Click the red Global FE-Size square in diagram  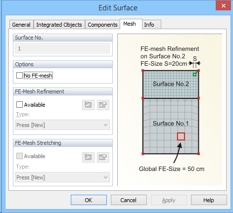[x=181, y=136]
